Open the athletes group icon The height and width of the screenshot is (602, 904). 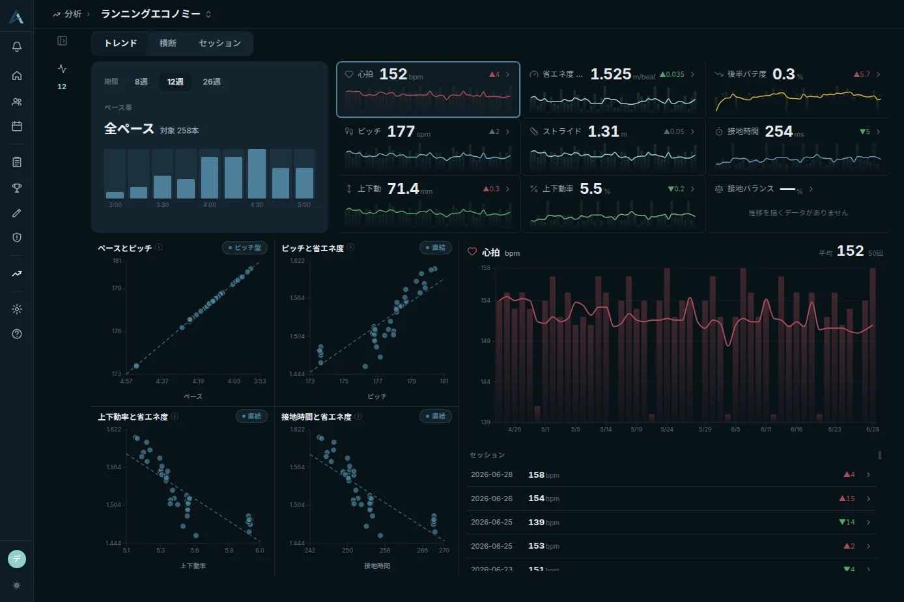point(17,102)
